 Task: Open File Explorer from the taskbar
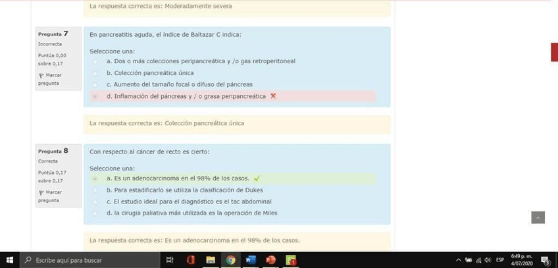[x=211, y=260]
